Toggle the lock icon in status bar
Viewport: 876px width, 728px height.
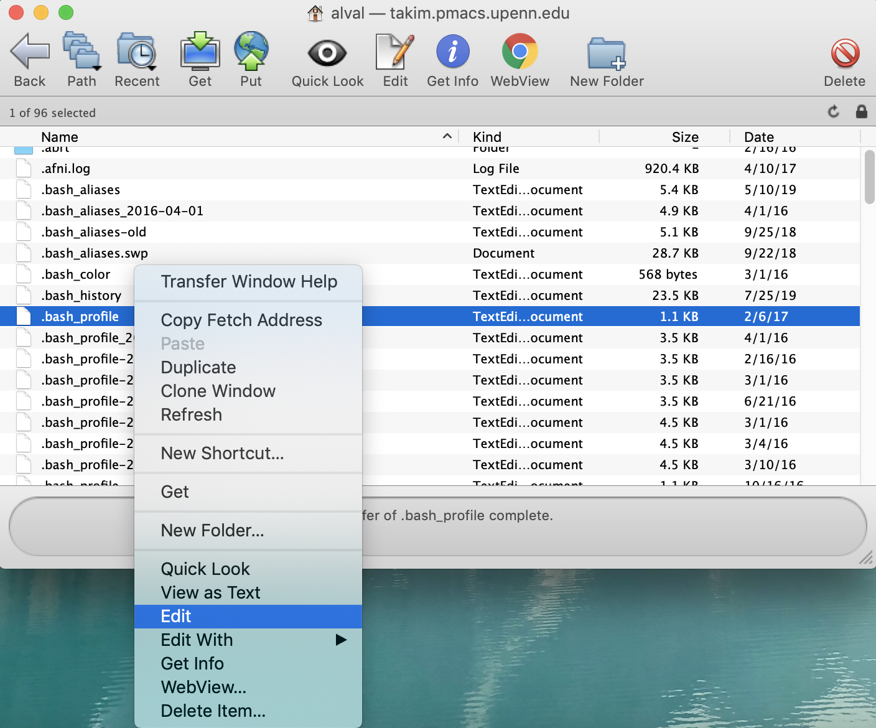[x=861, y=112]
